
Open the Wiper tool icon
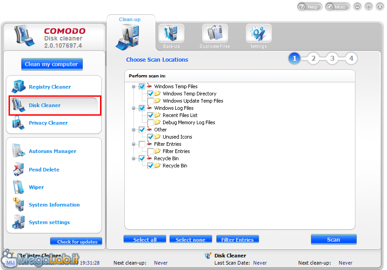click(x=18, y=187)
